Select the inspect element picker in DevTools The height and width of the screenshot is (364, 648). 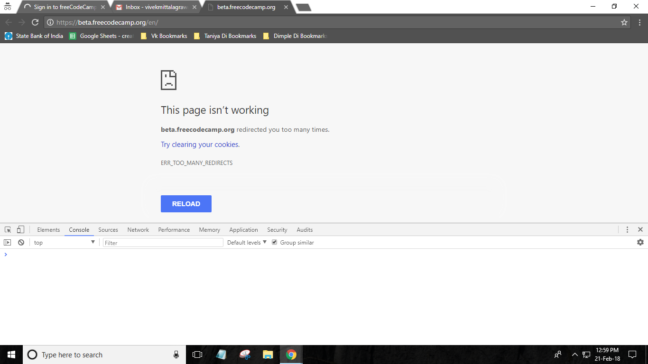pos(8,229)
